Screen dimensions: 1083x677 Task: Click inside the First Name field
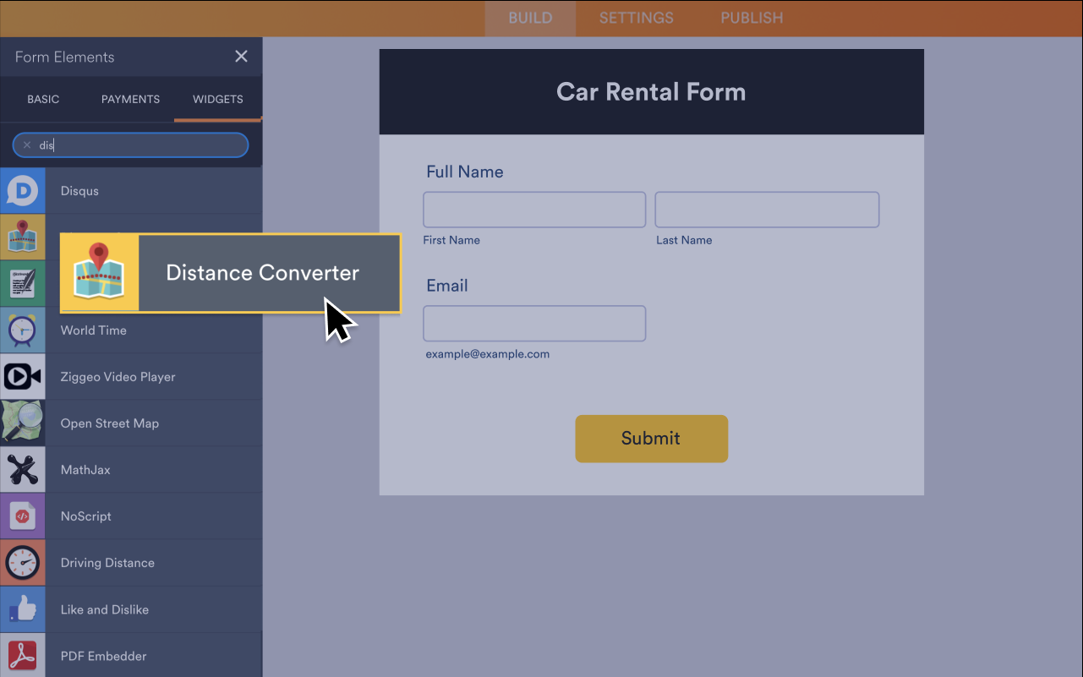tap(533, 209)
